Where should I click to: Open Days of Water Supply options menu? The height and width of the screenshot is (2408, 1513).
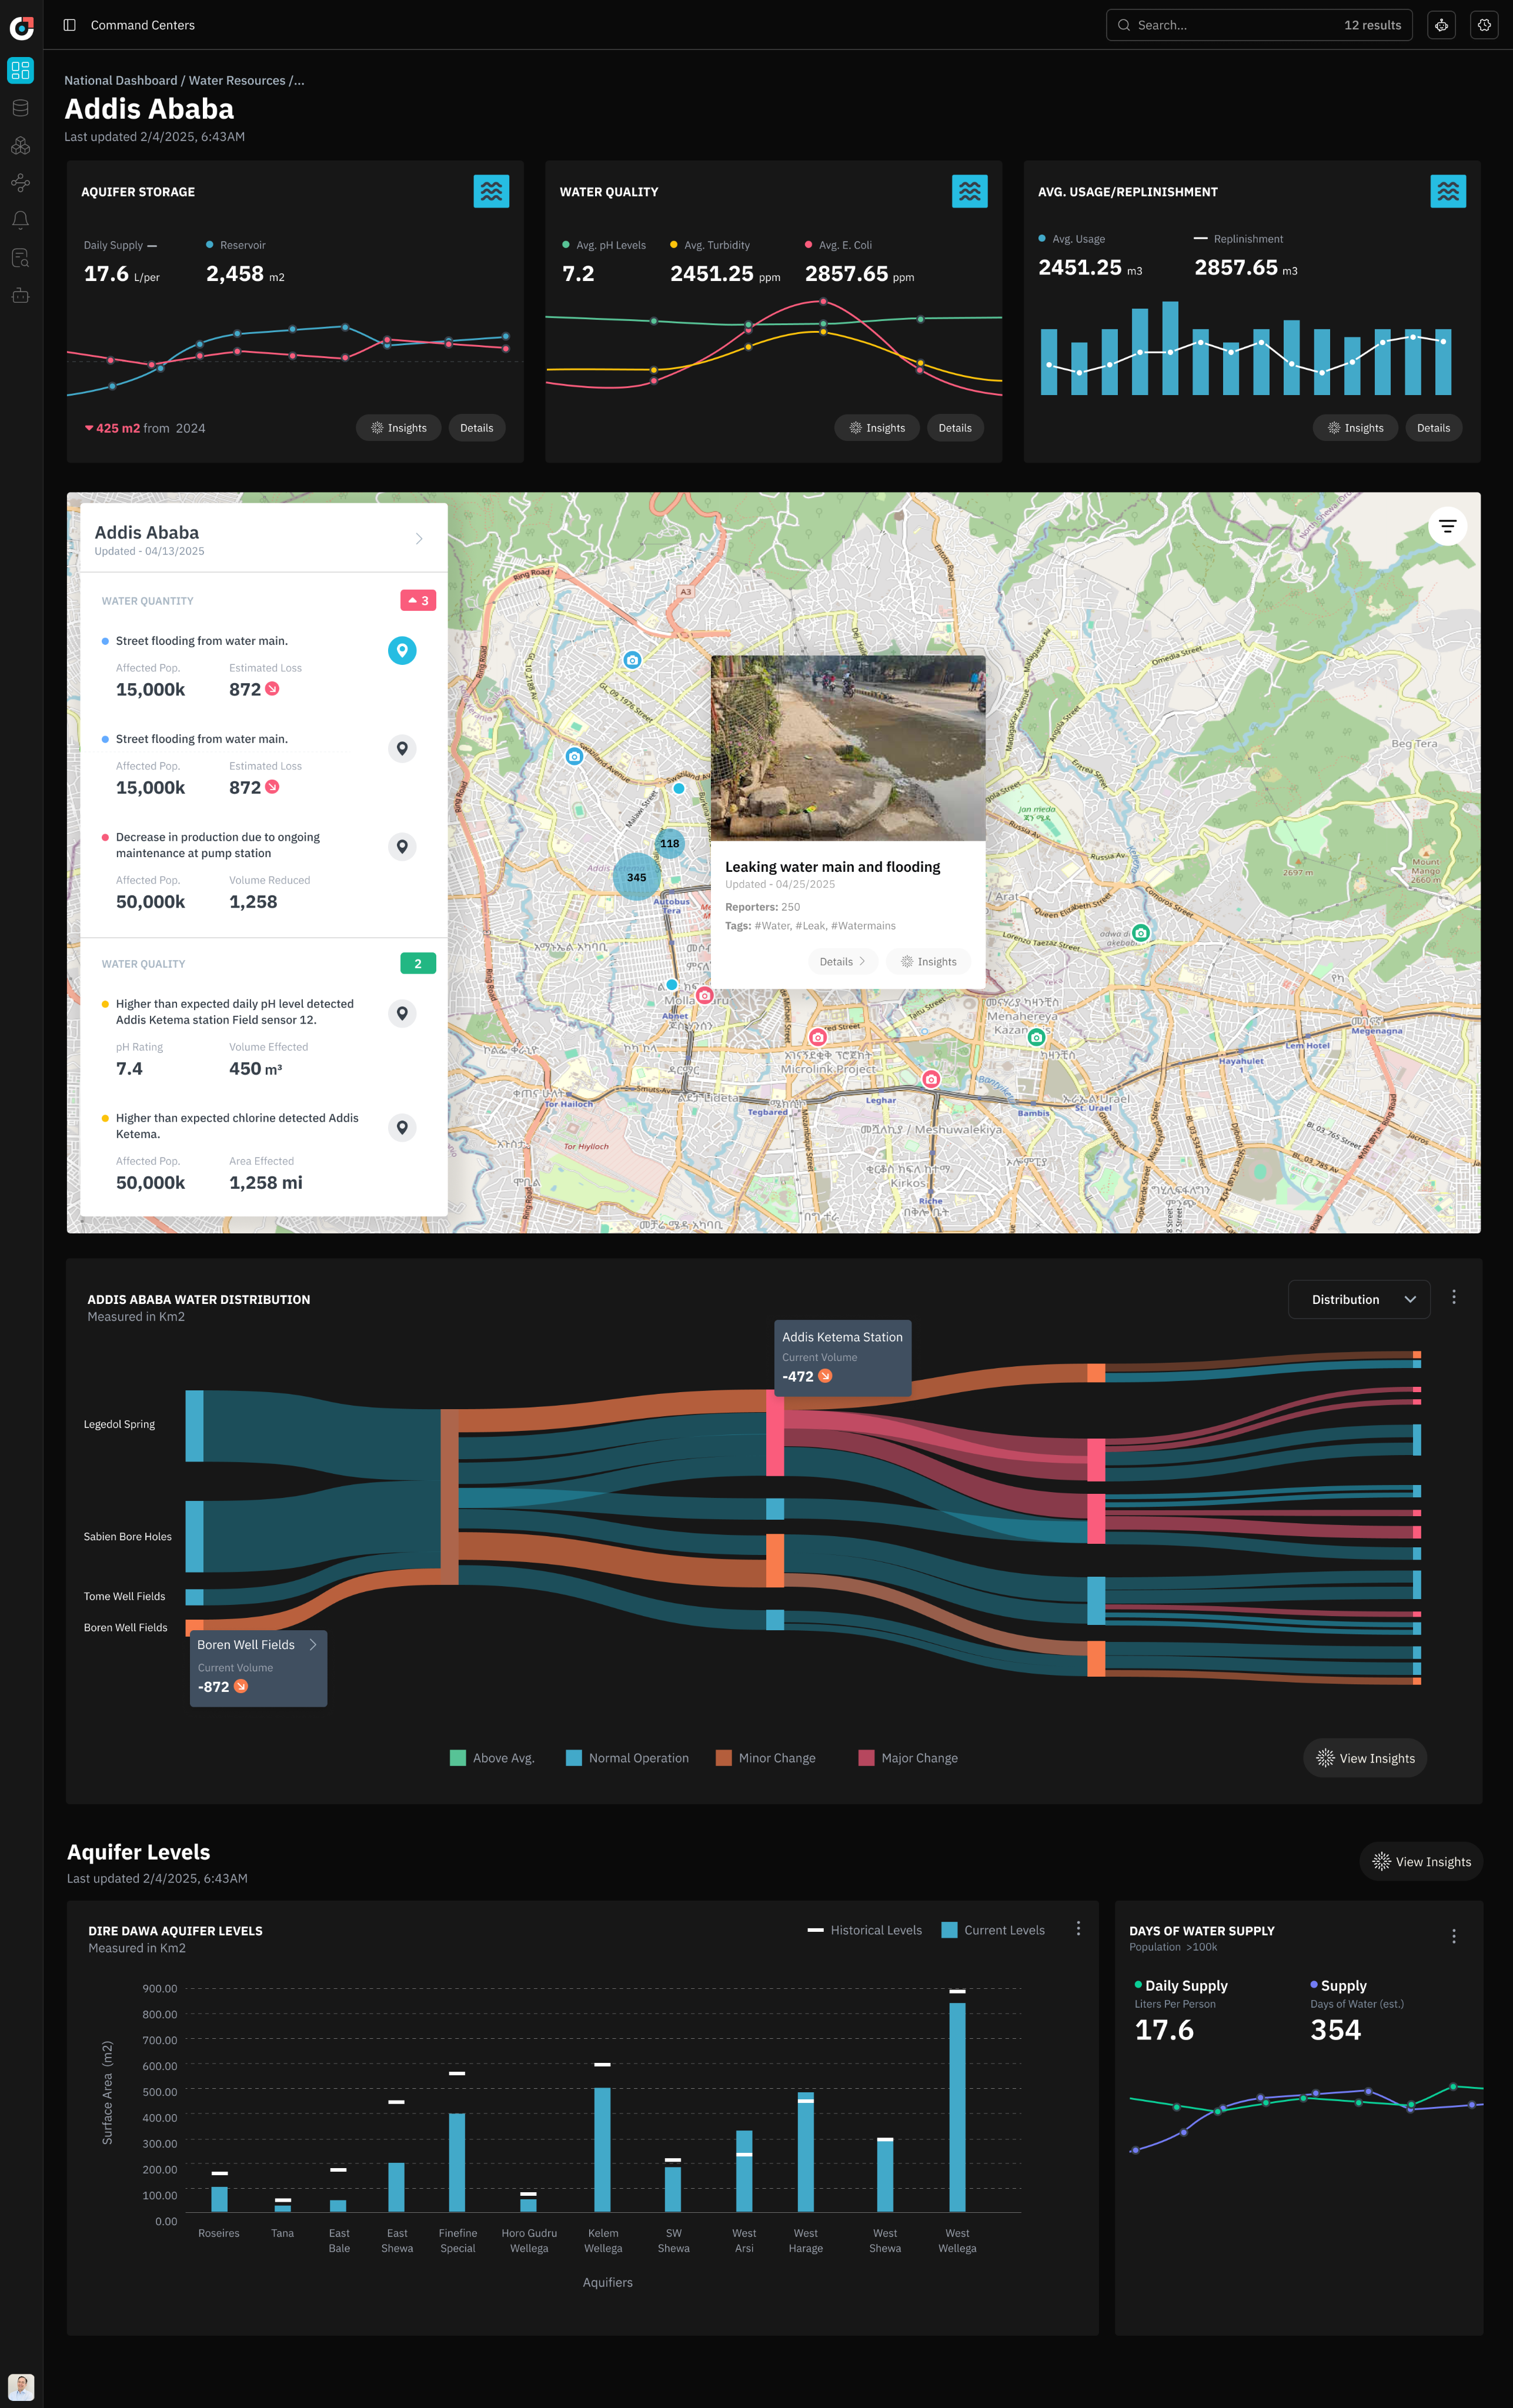(x=1453, y=1936)
